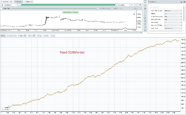This screenshot has height=115, width=186.
Task: Open the instance tab at the far left
Action: click(x=7, y=2)
